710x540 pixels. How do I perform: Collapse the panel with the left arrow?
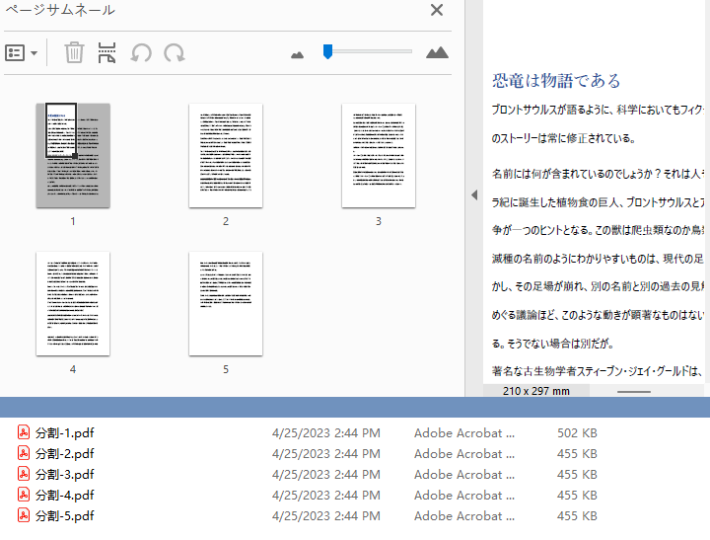click(x=474, y=194)
